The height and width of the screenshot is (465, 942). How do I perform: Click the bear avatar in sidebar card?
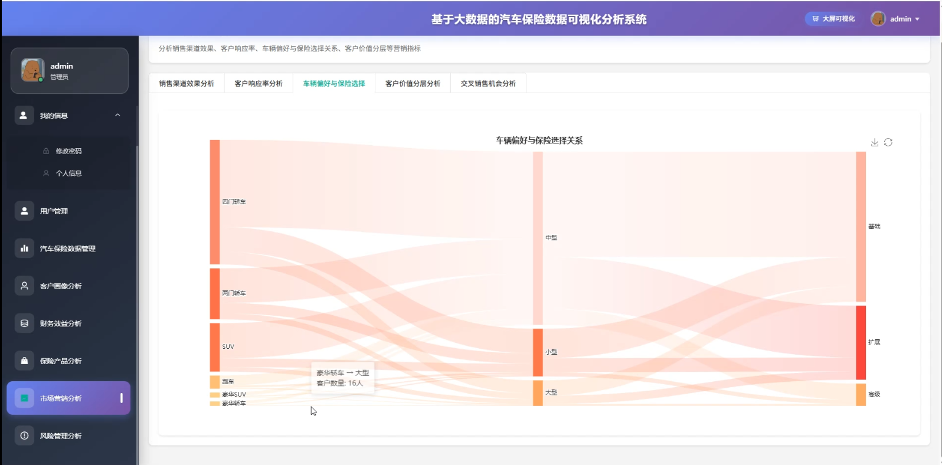click(32, 70)
